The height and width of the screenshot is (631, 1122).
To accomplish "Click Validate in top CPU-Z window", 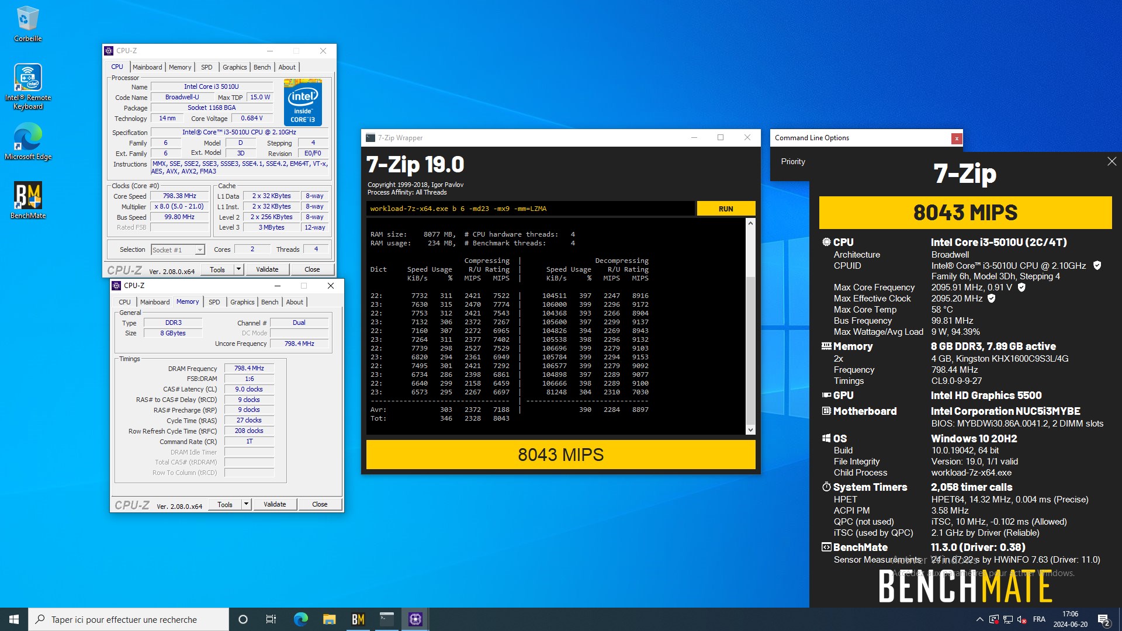I will (267, 269).
